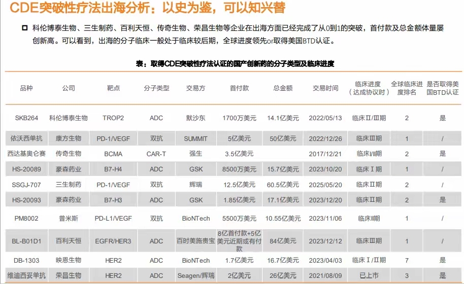Select the cell 'SKB264'

tap(26, 118)
